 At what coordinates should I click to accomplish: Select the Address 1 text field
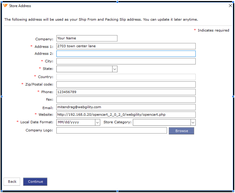coord(126,46)
